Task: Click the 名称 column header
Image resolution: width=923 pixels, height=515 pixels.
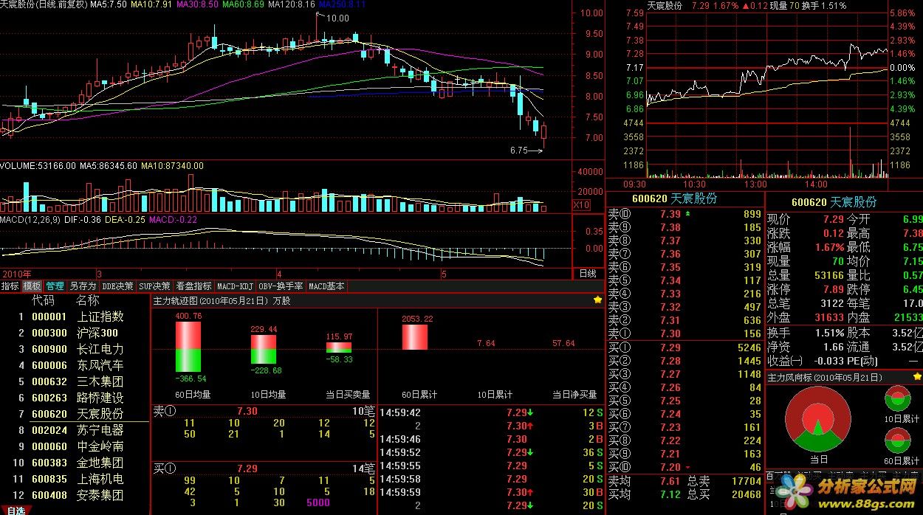Action: pyautogui.click(x=88, y=301)
